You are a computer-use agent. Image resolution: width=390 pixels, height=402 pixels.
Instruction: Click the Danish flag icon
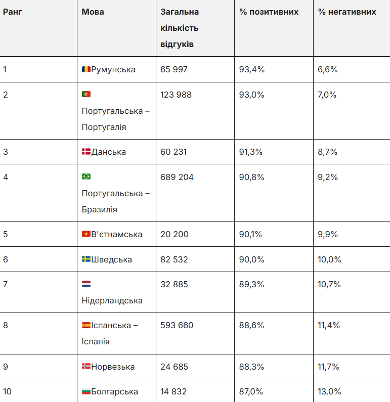(x=86, y=152)
